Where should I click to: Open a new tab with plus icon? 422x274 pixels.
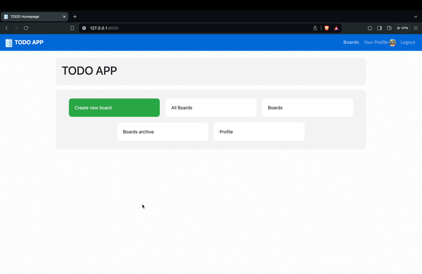pos(75,17)
